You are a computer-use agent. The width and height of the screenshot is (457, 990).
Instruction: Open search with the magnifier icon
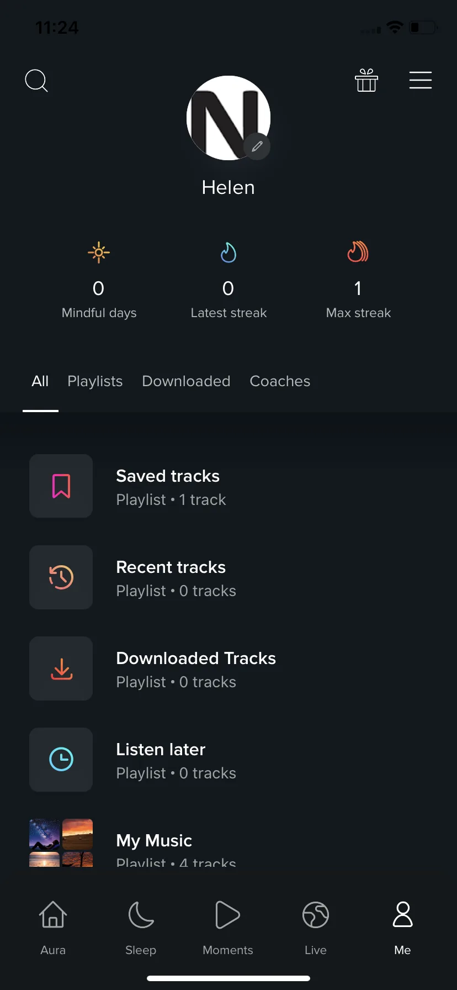tap(36, 81)
